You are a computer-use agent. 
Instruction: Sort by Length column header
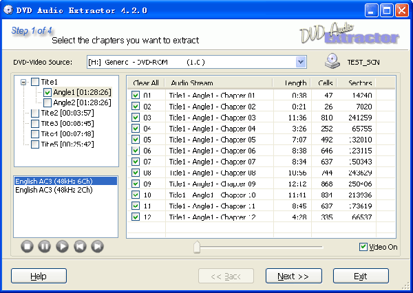tap(292, 83)
